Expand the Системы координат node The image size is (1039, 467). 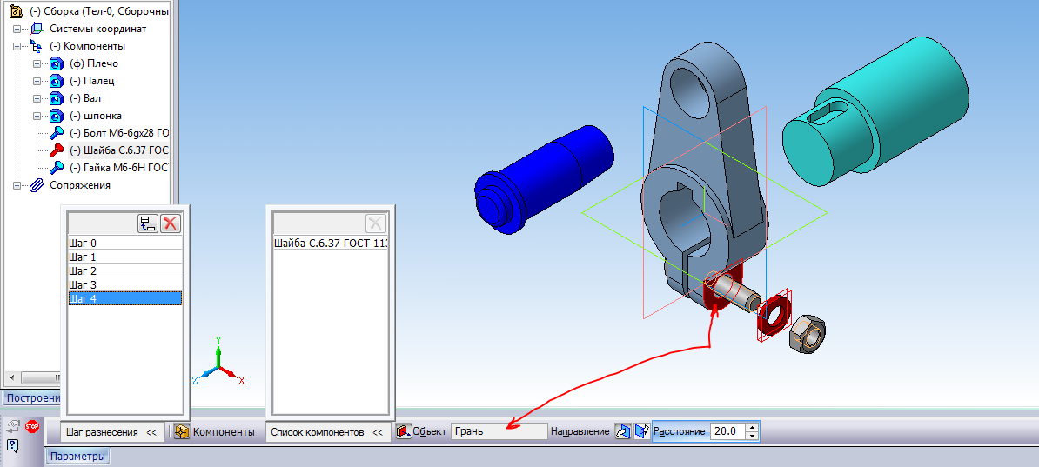17,29
